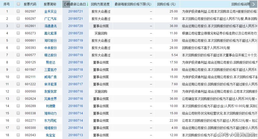Open 完美世界 stock details
Viewport: 258px width, 139px height.
click(x=50, y=99)
